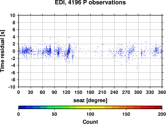This screenshot has height=124, width=166.
Task: Click the 'Time residual [s]' axis label
Action: click(x=2, y=51)
